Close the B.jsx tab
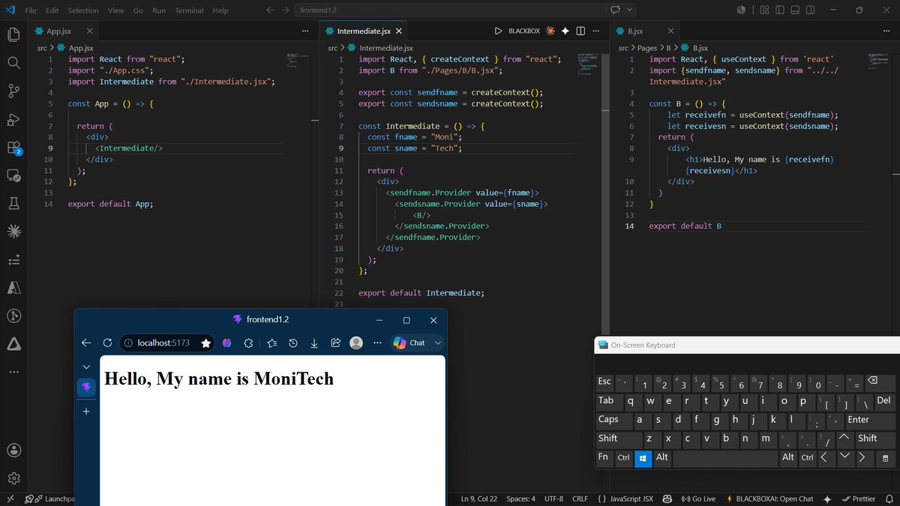The height and width of the screenshot is (506, 900). tap(671, 31)
